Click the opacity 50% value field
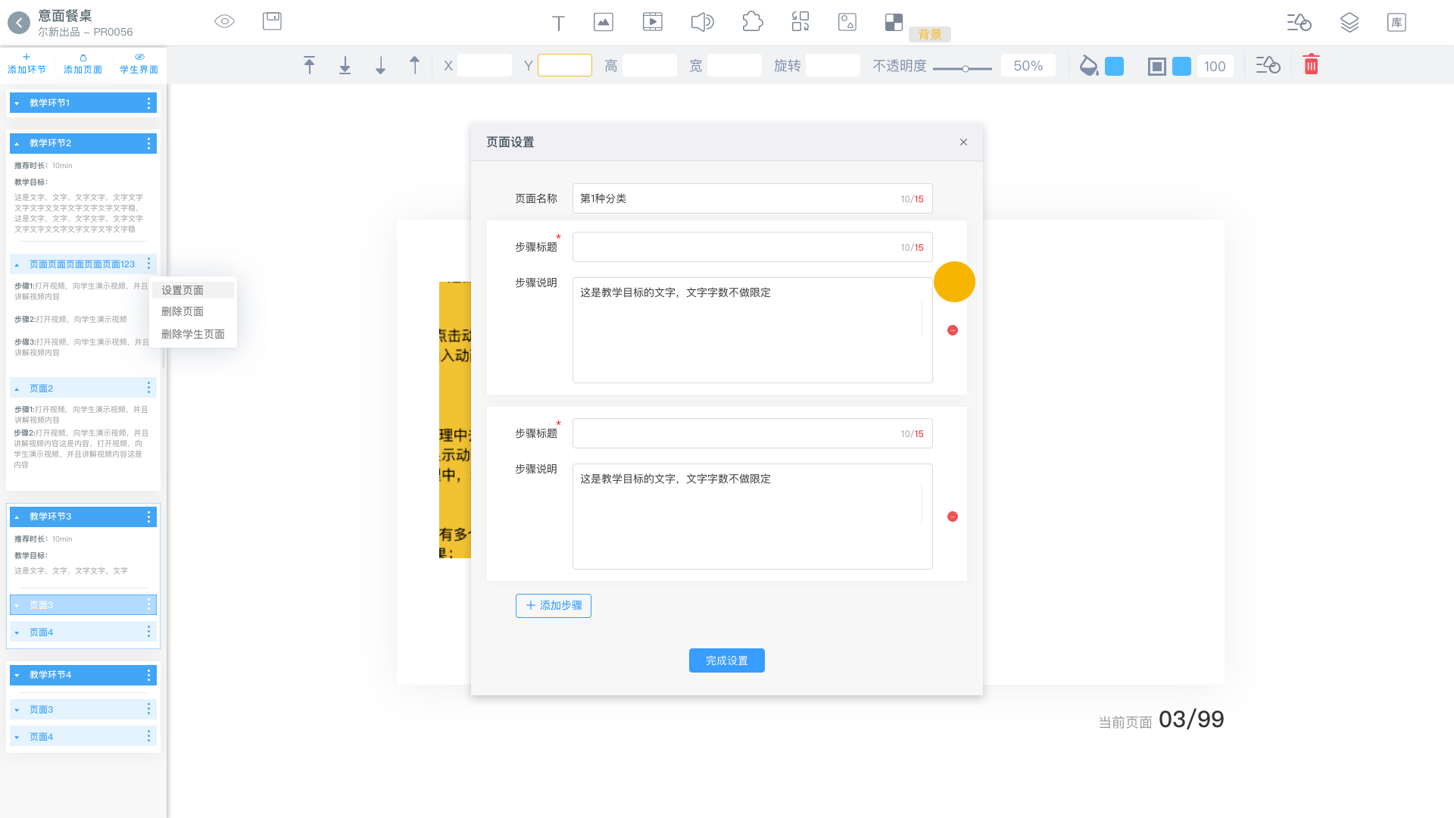The height and width of the screenshot is (818, 1454). pos(1028,66)
